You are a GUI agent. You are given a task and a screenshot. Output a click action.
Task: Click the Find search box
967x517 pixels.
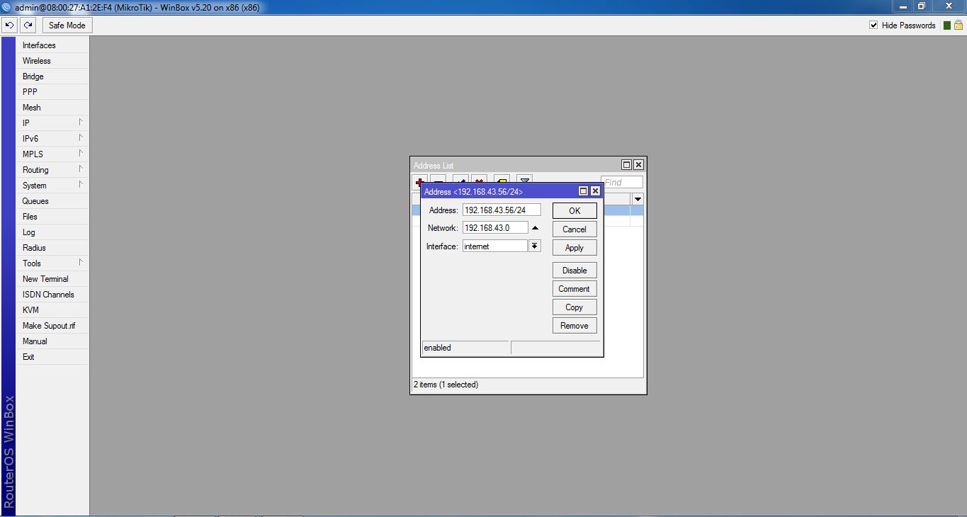622,182
